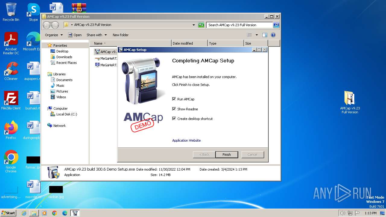
Task: Open CCleaner desktop icon
Action: (x=11, y=71)
